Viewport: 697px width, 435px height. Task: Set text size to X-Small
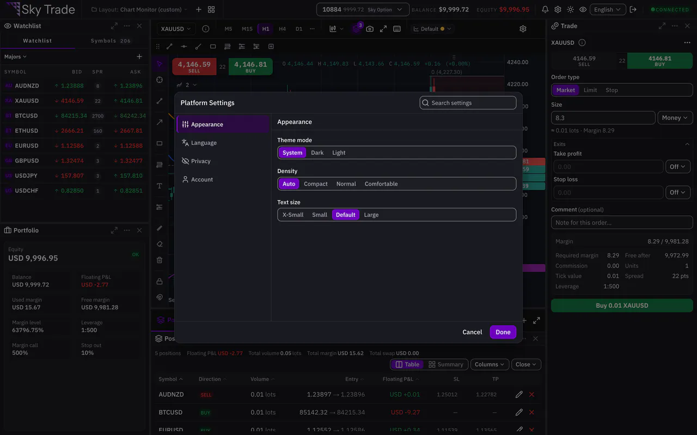[x=293, y=215]
